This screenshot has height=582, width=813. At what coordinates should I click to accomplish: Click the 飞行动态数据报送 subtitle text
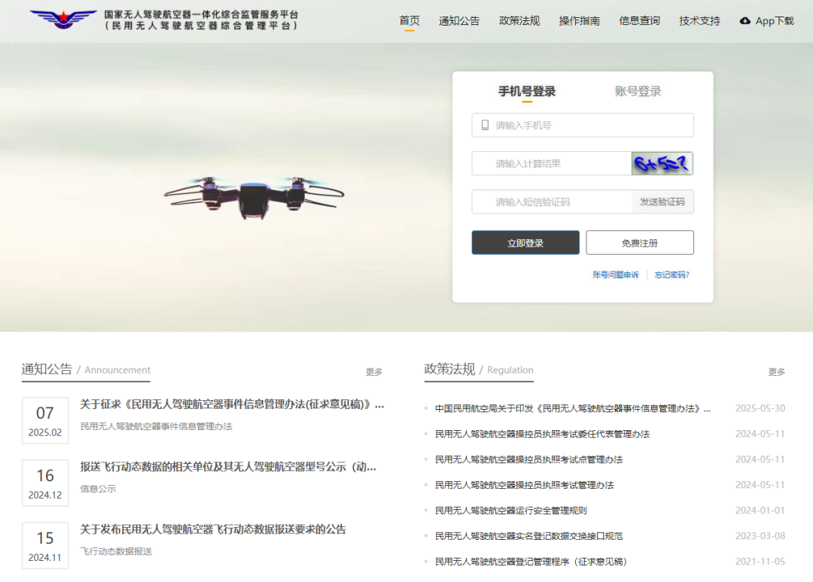(116, 551)
